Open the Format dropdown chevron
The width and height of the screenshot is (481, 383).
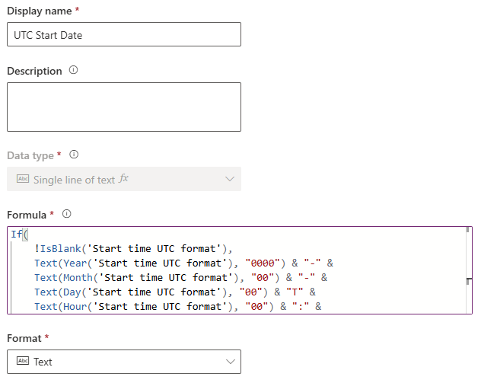[x=231, y=362]
